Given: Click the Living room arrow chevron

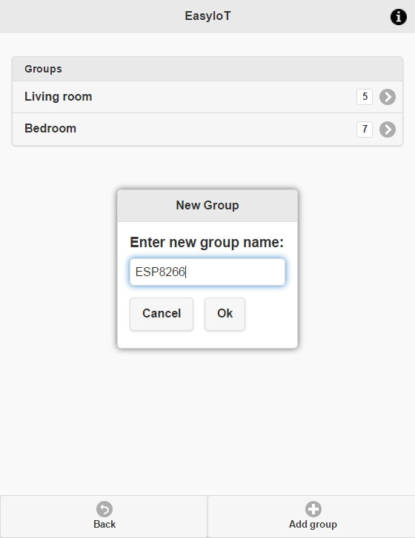Looking at the screenshot, I should 388,97.
